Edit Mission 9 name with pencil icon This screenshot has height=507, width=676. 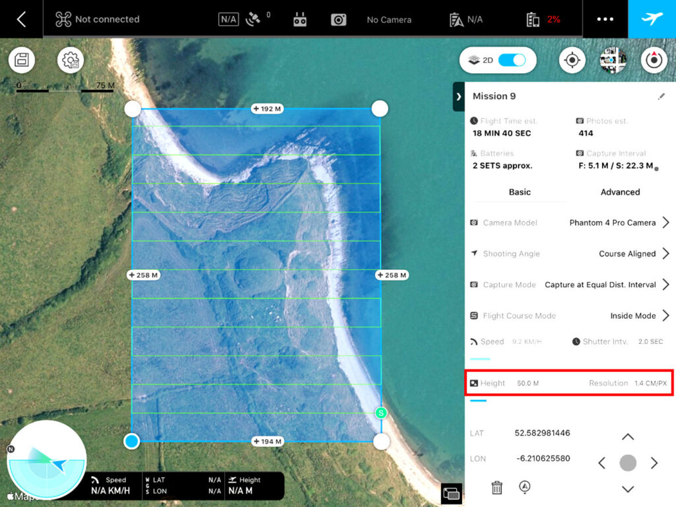pos(661,96)
